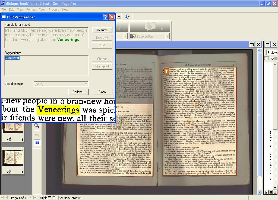
Task: Select last formatting view icon at editor bottom
Action: [275, 192]
